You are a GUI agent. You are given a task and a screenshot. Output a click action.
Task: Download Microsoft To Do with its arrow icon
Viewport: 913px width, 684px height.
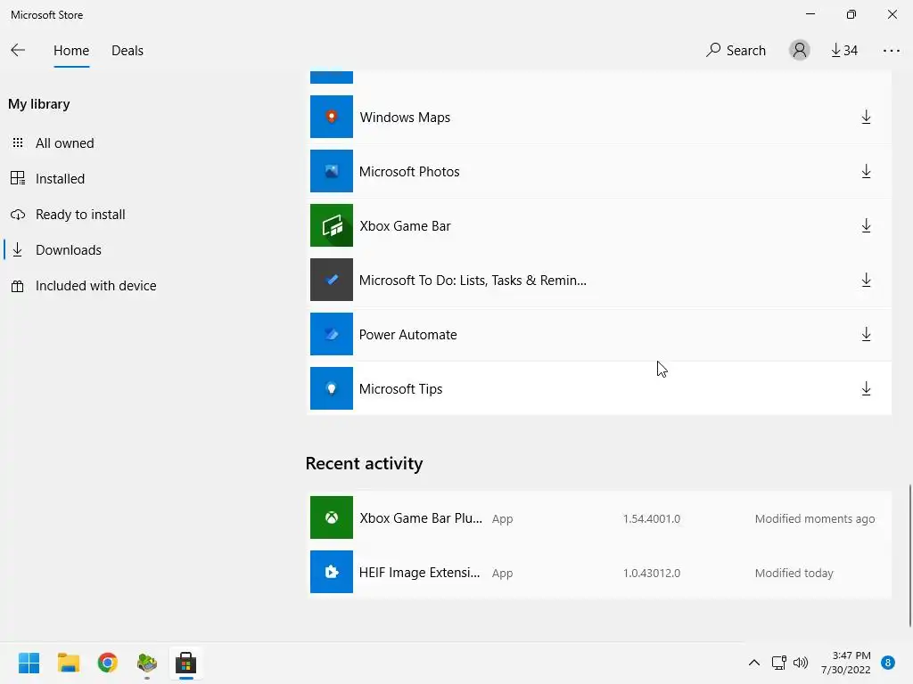[866, 281]
